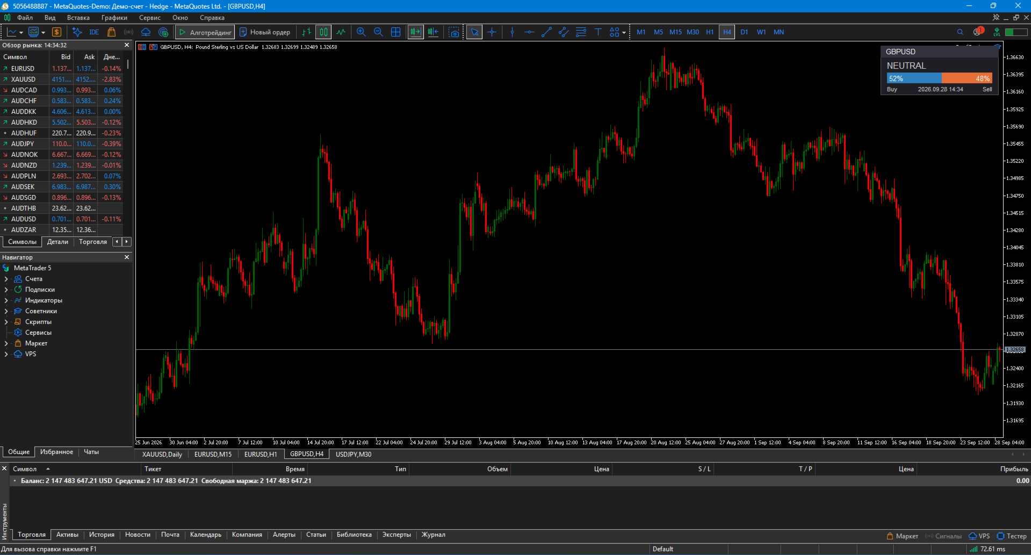This screenshot has height=555, width=1031.
Task: Open the tile windows grid icon
Action: [x=396, y=32]
